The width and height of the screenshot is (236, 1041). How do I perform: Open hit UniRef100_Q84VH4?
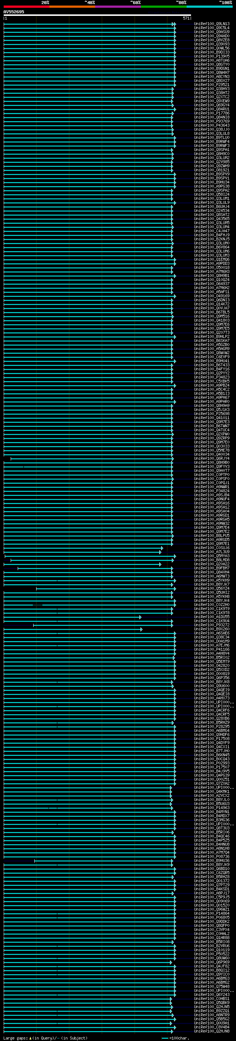point(212,572)
